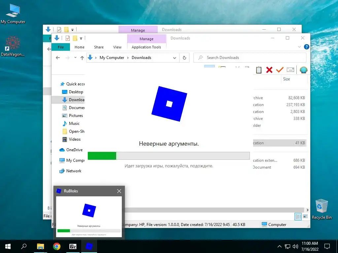
Task: Select Videos in navigation pane
Action: click(x=71, y=139)
